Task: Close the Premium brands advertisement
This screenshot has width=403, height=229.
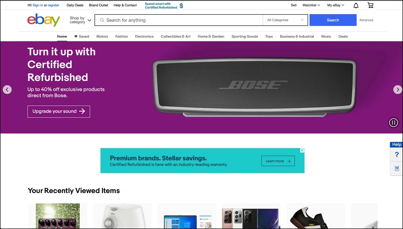Action: [302, 150]
